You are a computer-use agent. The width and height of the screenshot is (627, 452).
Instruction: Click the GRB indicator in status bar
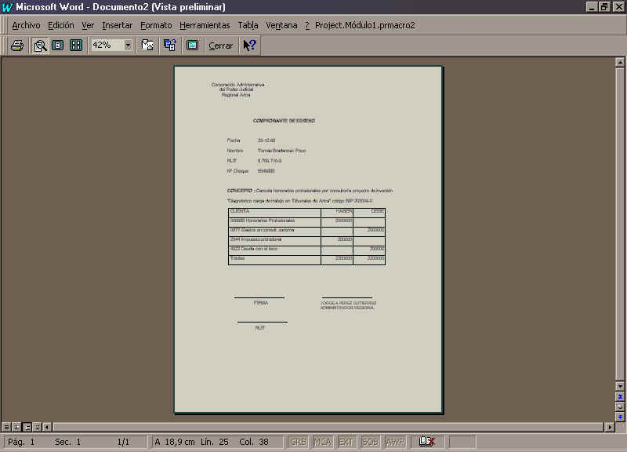point(299,442)
